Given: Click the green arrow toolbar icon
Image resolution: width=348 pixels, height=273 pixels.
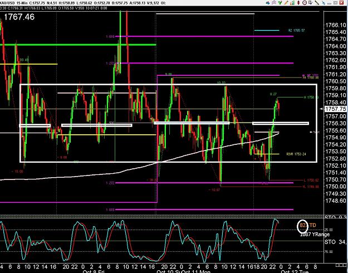Looking at the screenshot, I should coord(280,3).
